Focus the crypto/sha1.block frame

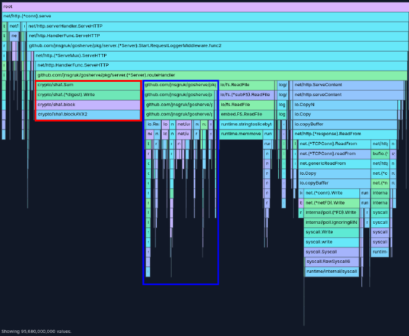click(x=88, y=105)
